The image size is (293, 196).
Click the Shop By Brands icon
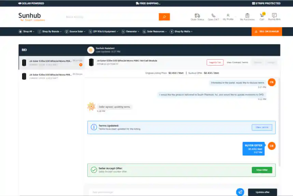coord(39,31)
